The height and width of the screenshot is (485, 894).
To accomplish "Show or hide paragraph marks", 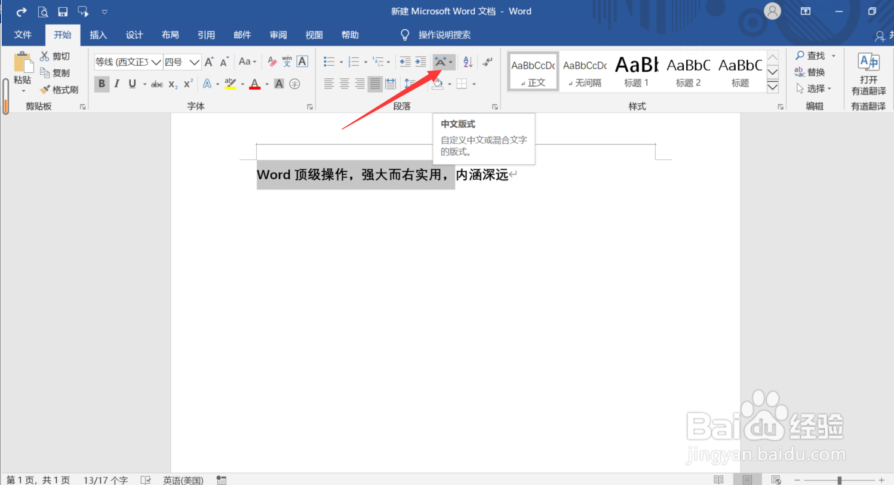I will click(488, 62).
